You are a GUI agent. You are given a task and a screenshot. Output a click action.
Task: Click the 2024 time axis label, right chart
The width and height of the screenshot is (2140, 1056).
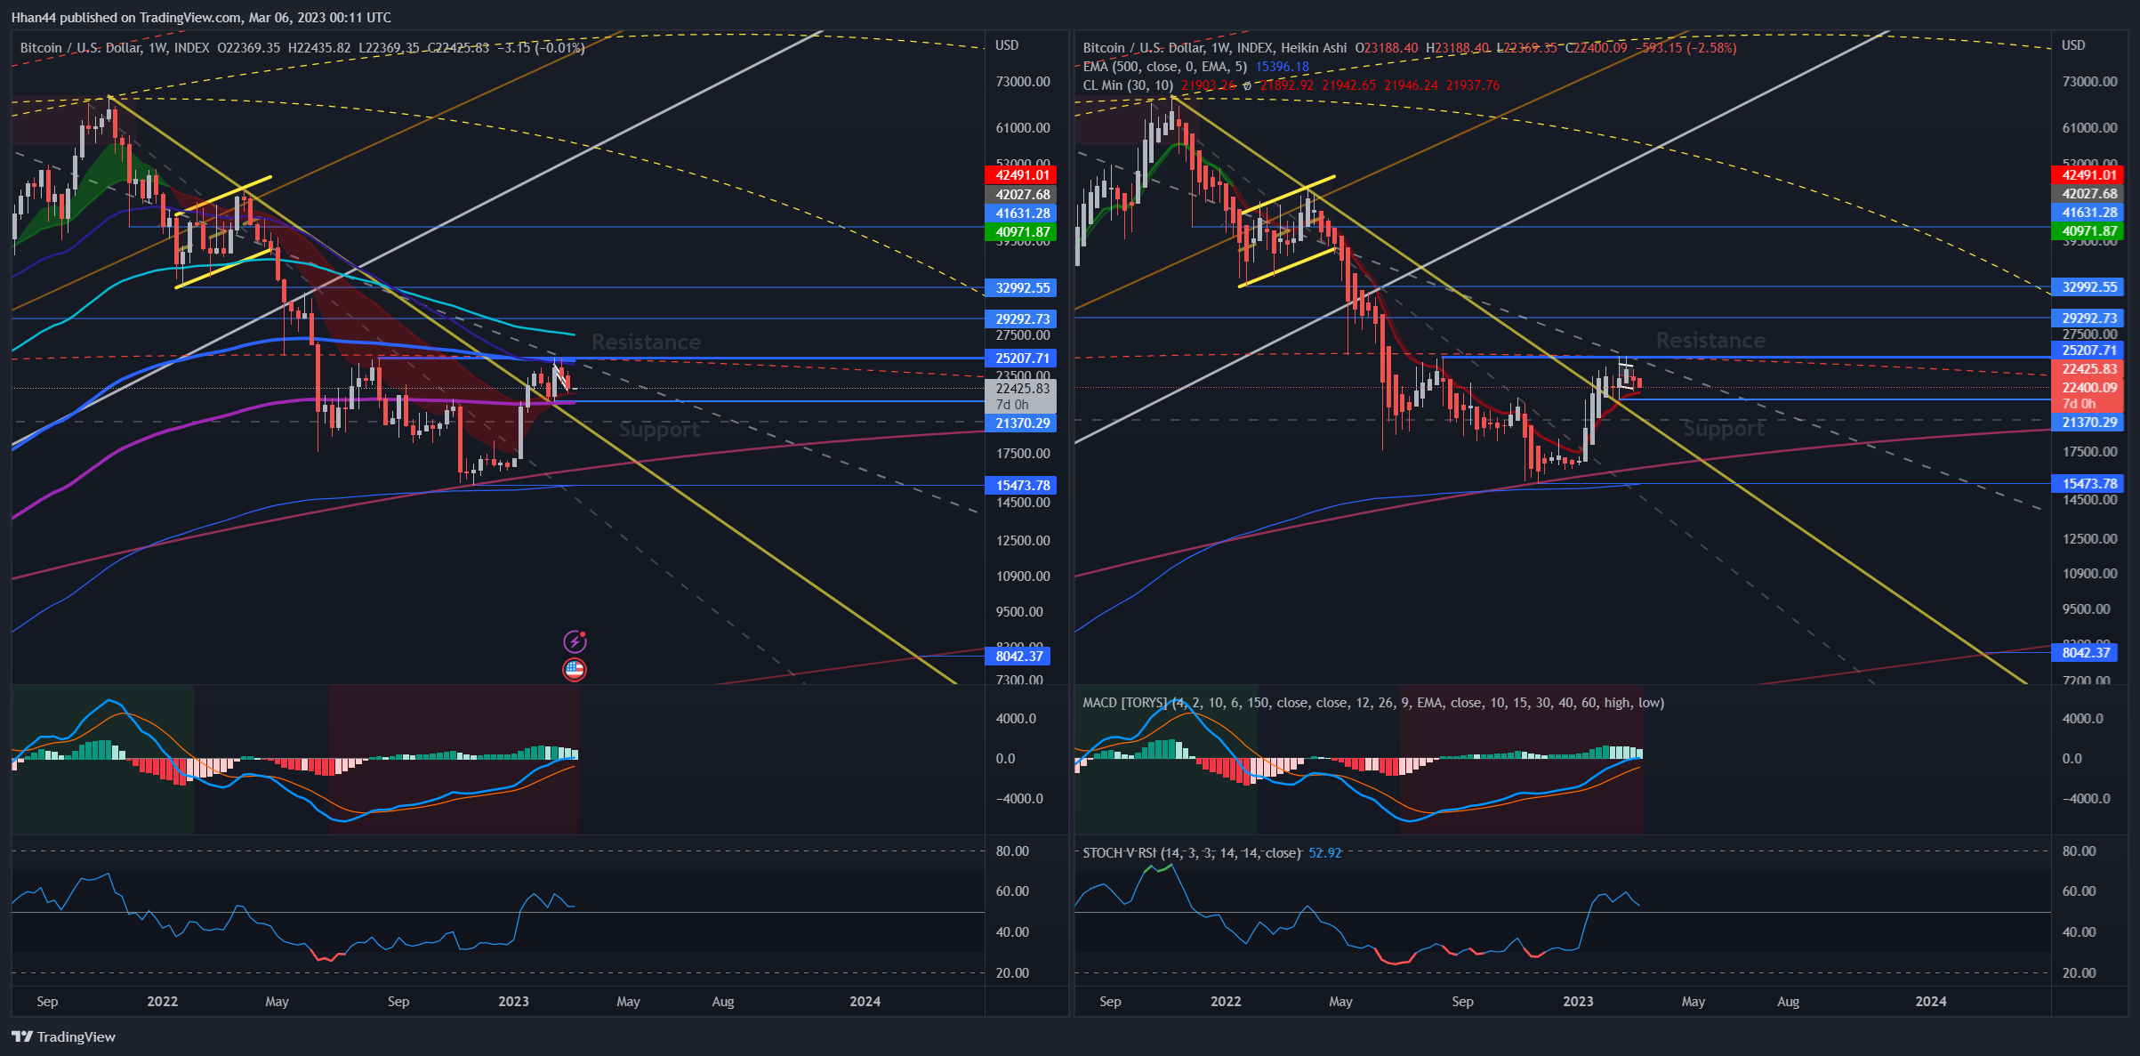tap(1930, 1001)
